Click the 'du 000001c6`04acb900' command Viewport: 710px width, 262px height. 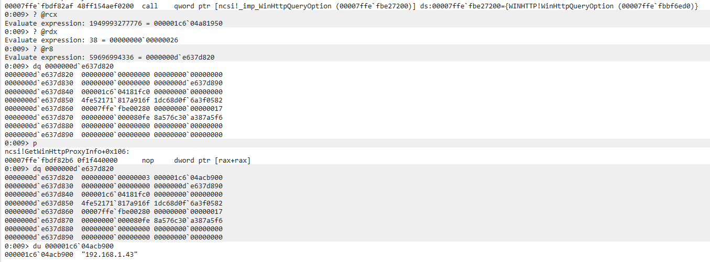(x=71, y=246)
